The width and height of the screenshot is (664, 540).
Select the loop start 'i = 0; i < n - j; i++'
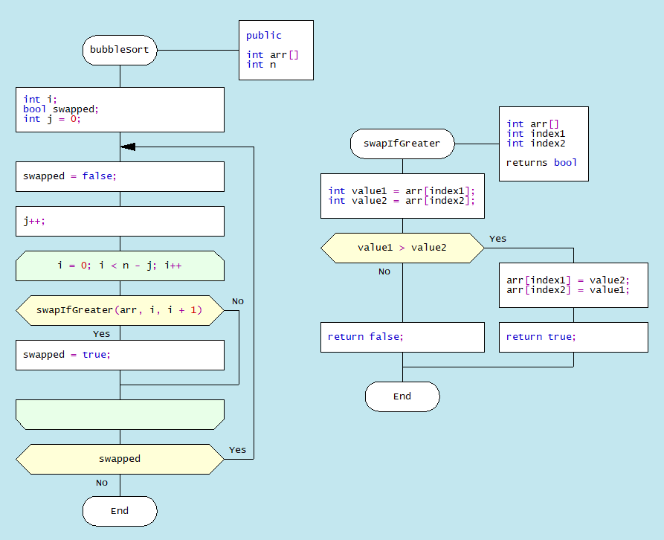pos(120,266)
